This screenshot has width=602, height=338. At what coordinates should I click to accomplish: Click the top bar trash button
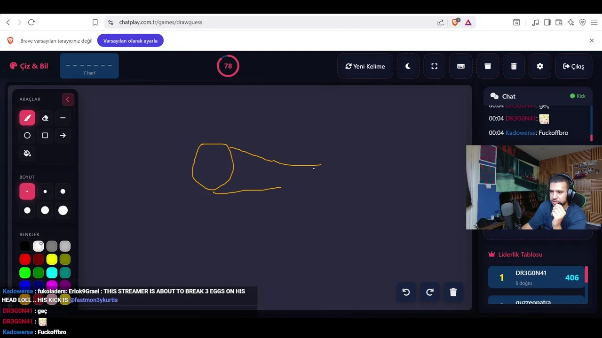click(x=514, y=66)
